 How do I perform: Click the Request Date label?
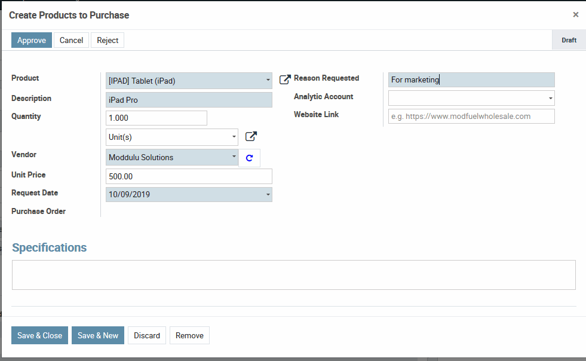(35, 192)
